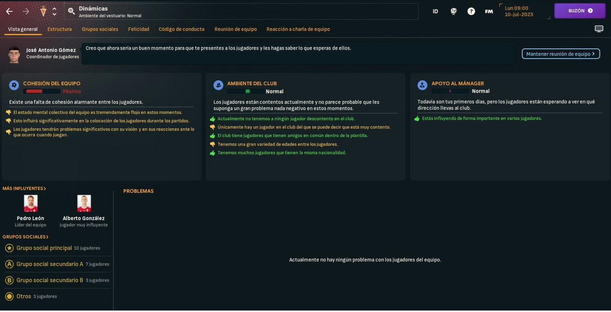This screenshot has height=312, width=611.
Task: Click the B icon of Grupo secundario B
Action: 9,281
